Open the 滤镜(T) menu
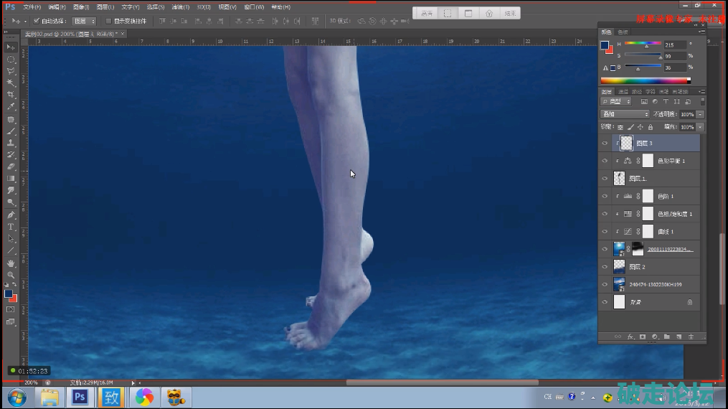728x409 pixels. [180, 6]
